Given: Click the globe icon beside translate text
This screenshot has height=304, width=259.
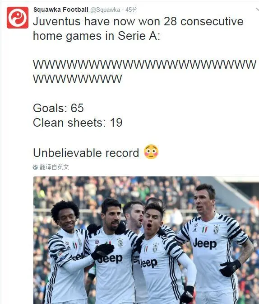Looking at the screenshot, I should click(35, 167).
